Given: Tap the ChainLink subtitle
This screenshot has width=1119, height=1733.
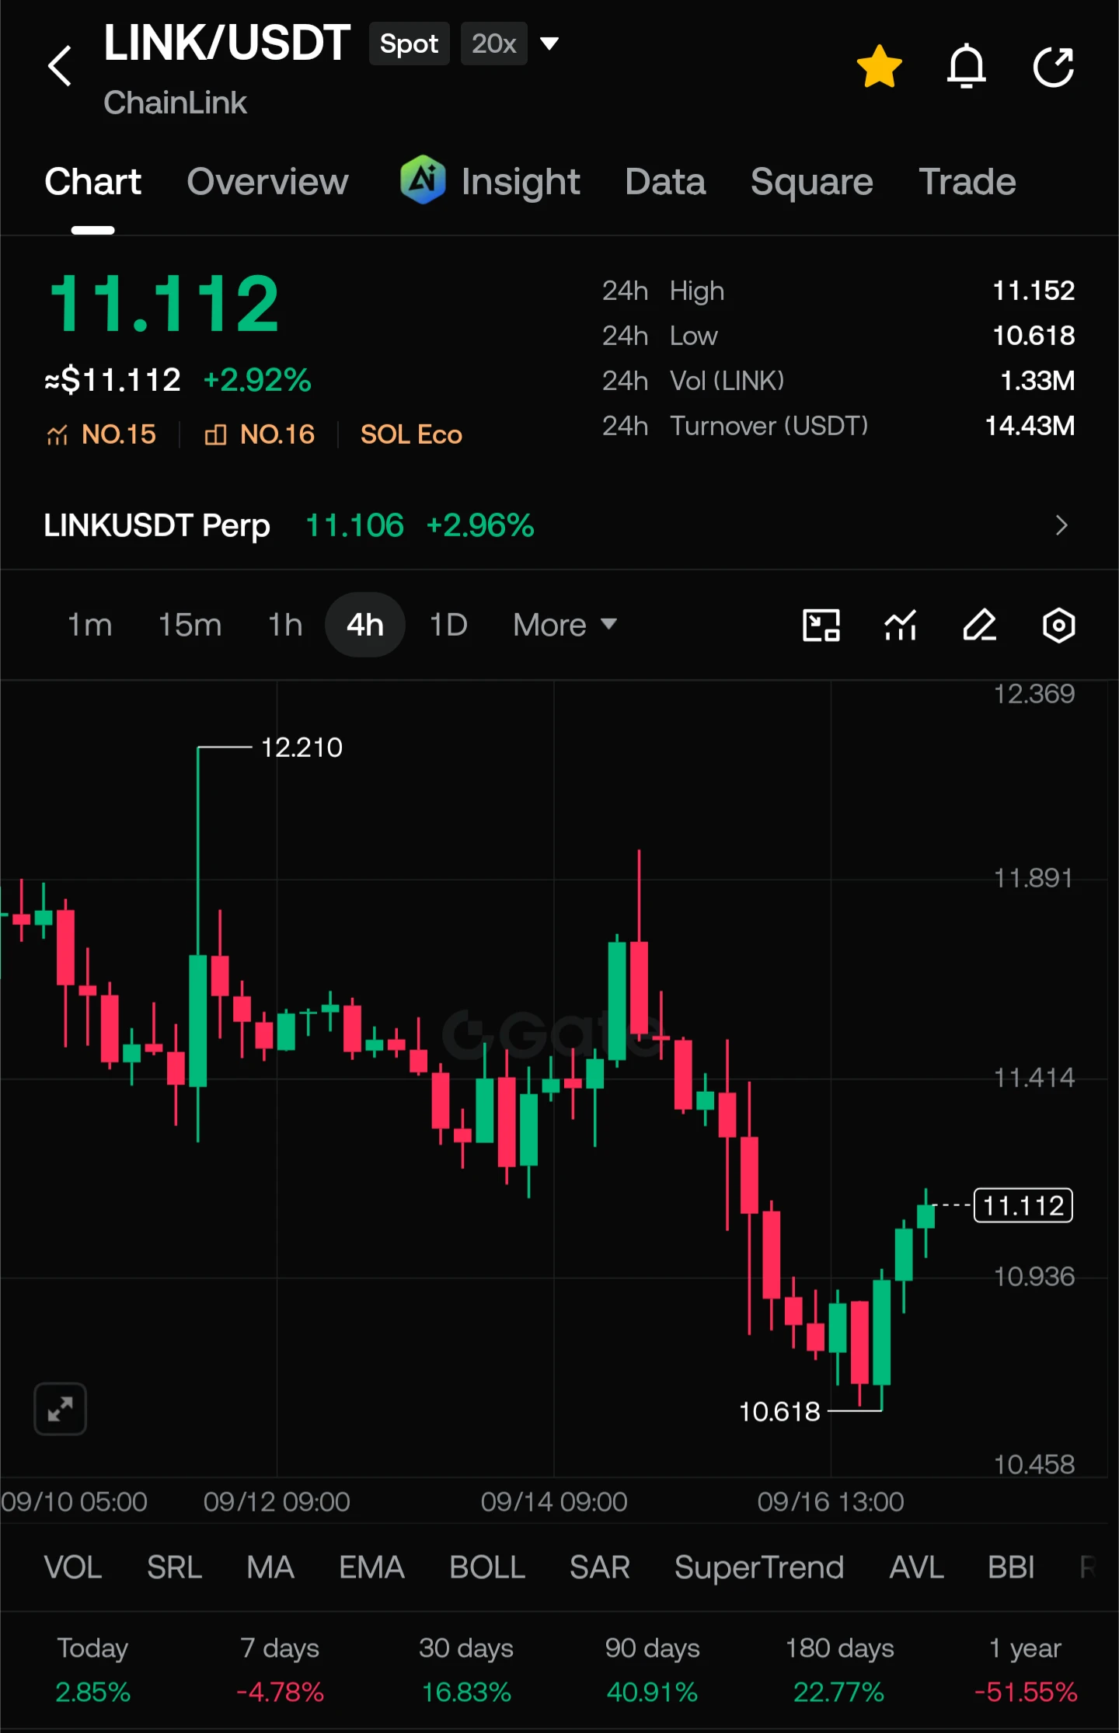Looking at the screenshot, I should 175,103.
